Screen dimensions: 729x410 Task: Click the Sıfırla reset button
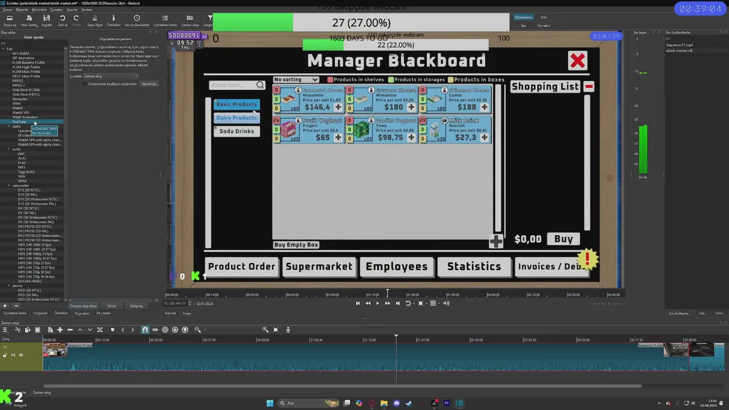click(x=112, y=306)
